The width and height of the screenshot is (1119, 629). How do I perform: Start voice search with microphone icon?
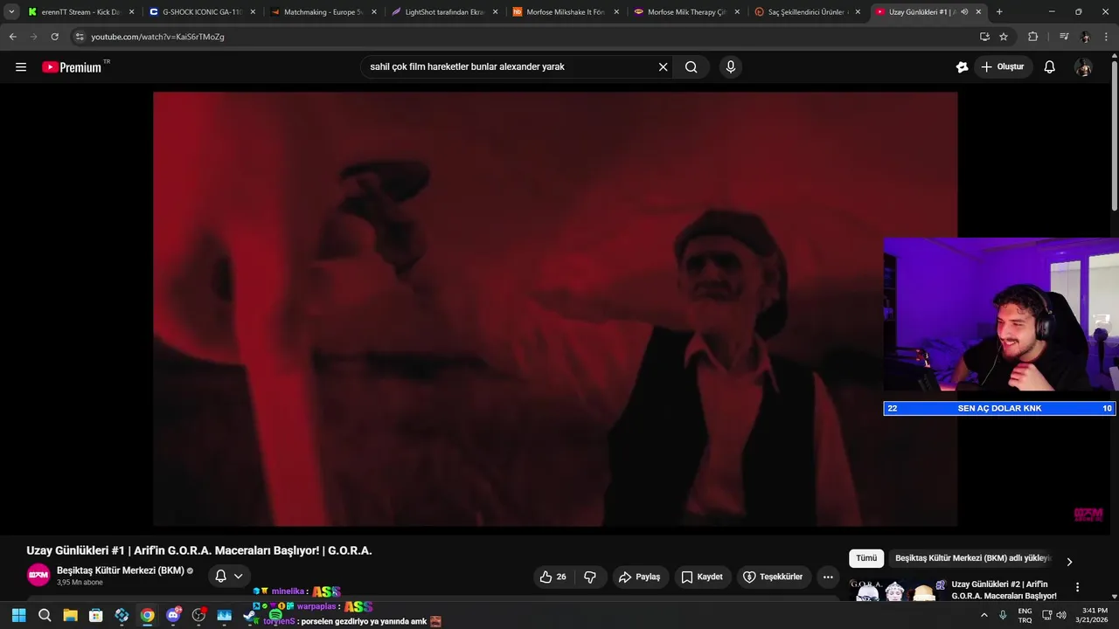click(731, 67)
